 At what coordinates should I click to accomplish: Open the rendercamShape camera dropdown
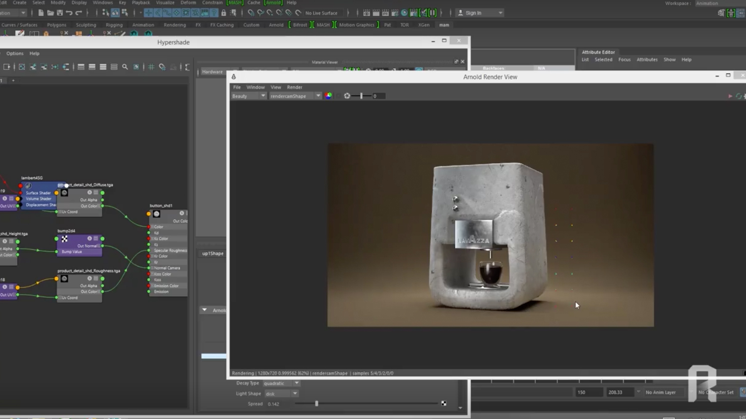pos(295,96)
